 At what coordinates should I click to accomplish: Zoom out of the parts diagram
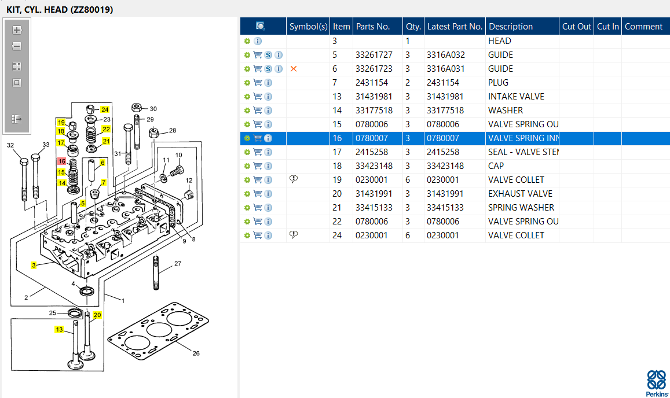(x=17, y=46)
